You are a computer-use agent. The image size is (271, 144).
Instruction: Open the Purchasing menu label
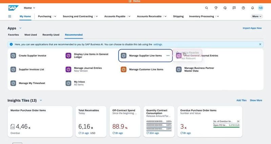click(45, 16)
